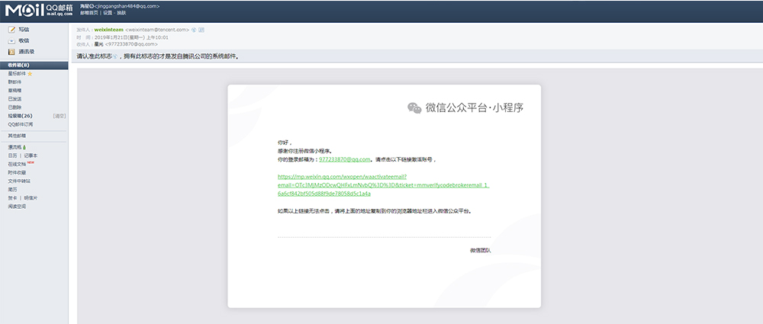Click the 邮箱首页 mailbox home link

tap(89, 13)
